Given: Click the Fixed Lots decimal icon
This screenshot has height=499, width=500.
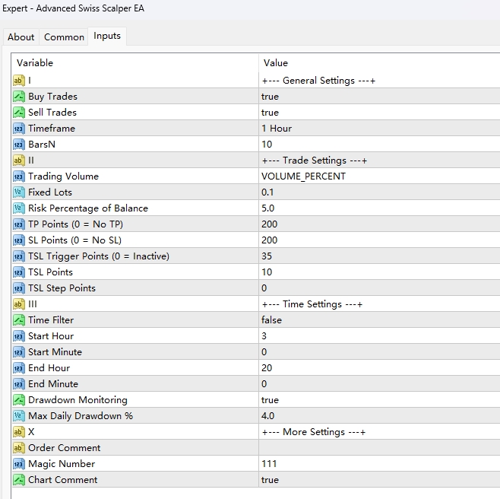Looking at the screenshot, I should coord(19,192).
